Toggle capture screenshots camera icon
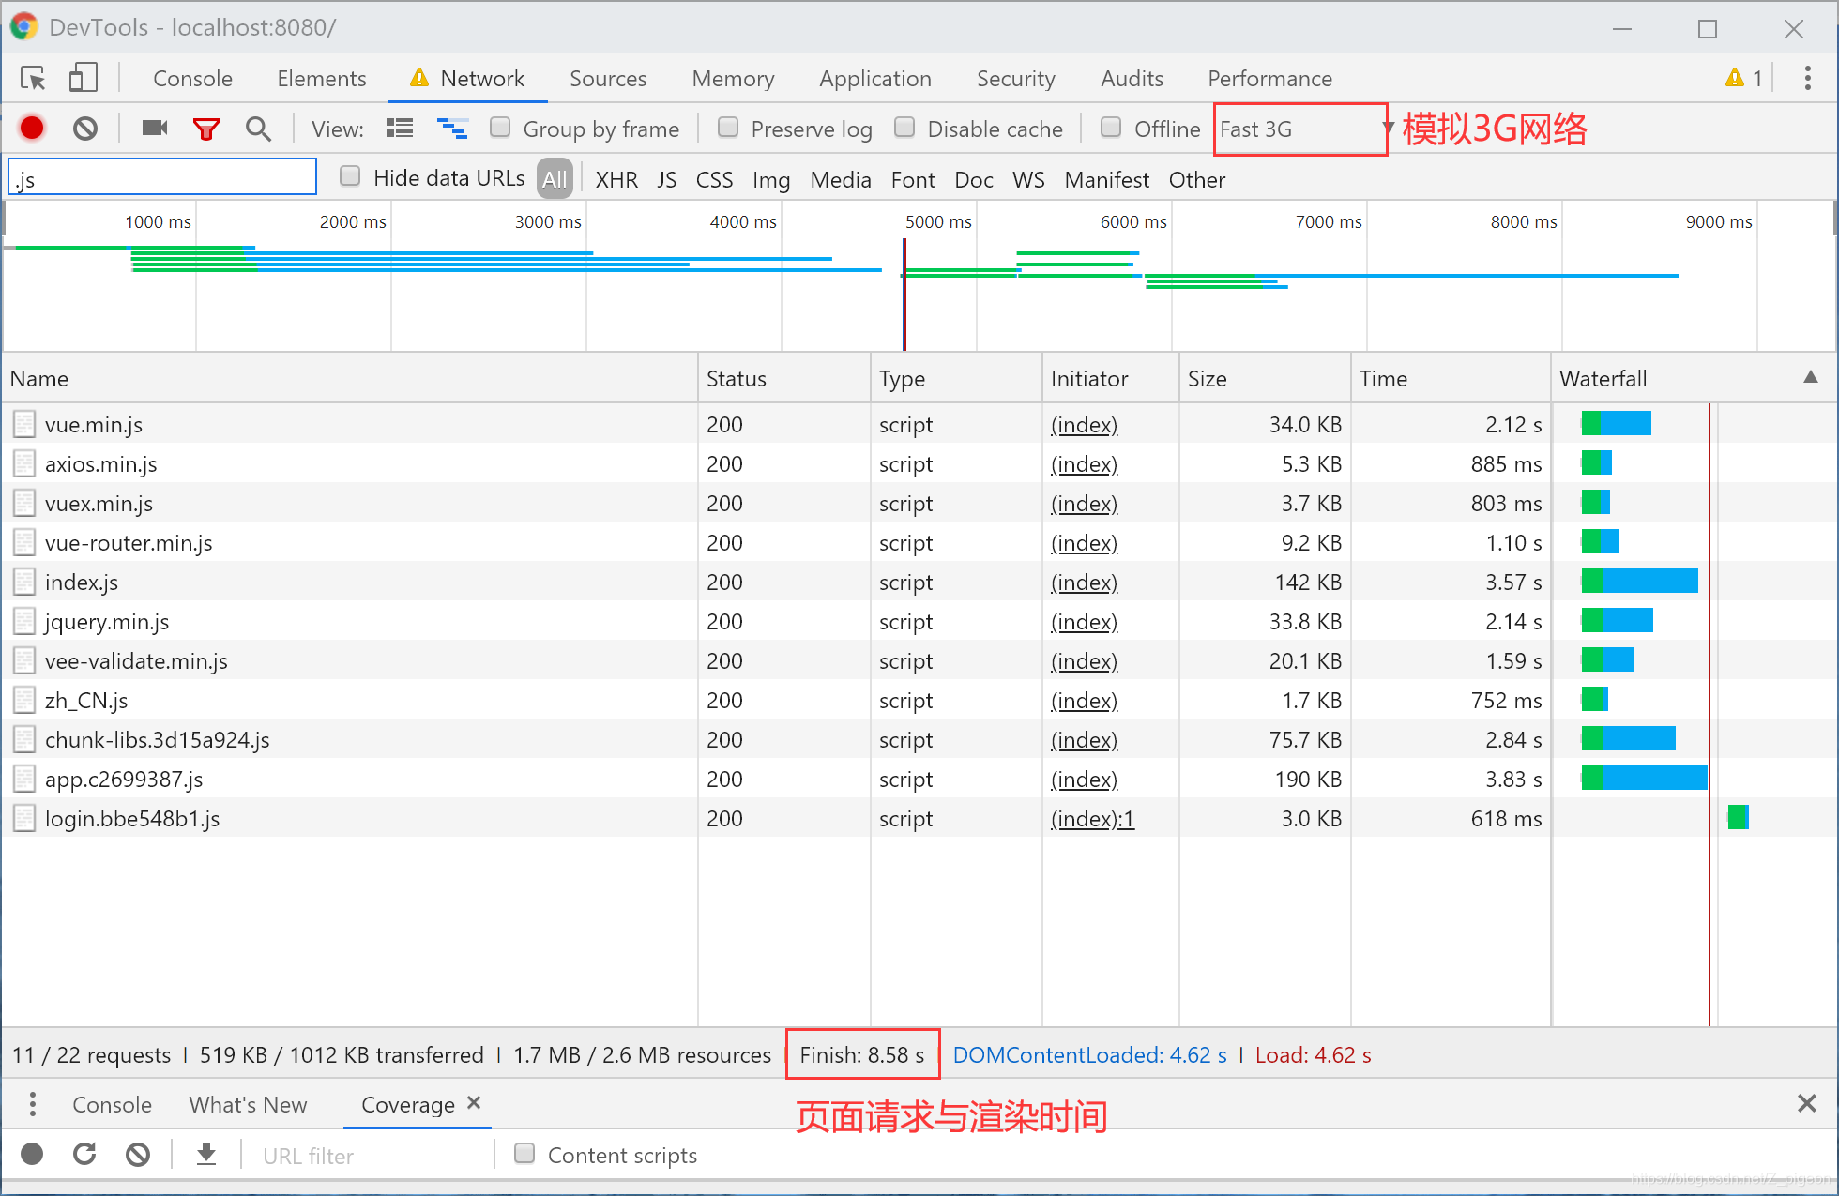Viewport: 1839px width, 1196px height. coord(155,129)
